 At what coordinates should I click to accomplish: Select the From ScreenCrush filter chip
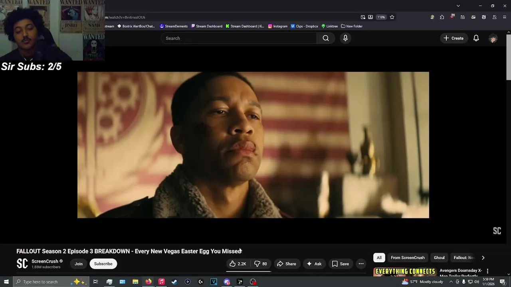408,258
